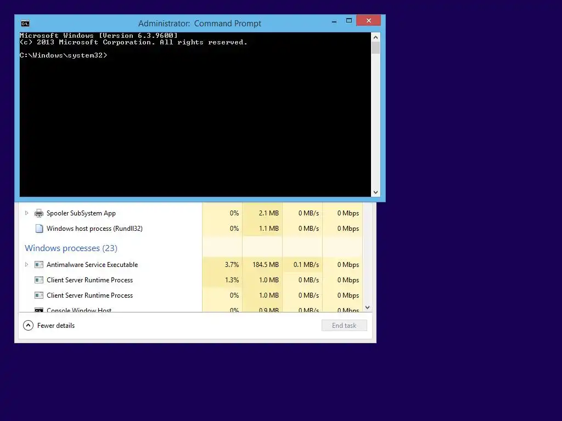This screenshot has width=562, height=421.
Task: Maximize the Command Prompt window
Action: tap(349, 21)
